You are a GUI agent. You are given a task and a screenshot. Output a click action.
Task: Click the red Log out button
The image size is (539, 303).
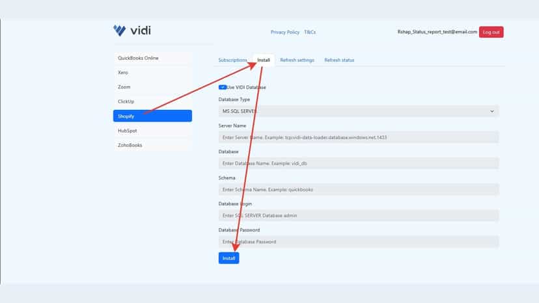[x=491, y=32]
